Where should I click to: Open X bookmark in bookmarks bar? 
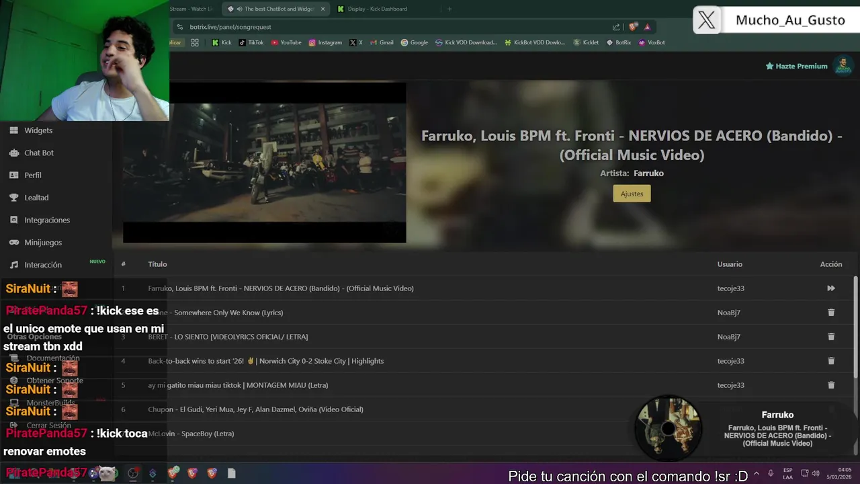click(356, 42)
